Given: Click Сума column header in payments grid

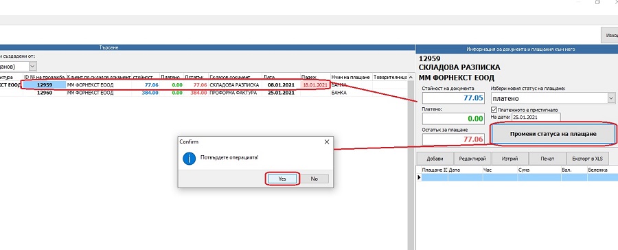Looking at the screenshot, I should (540, 170).
